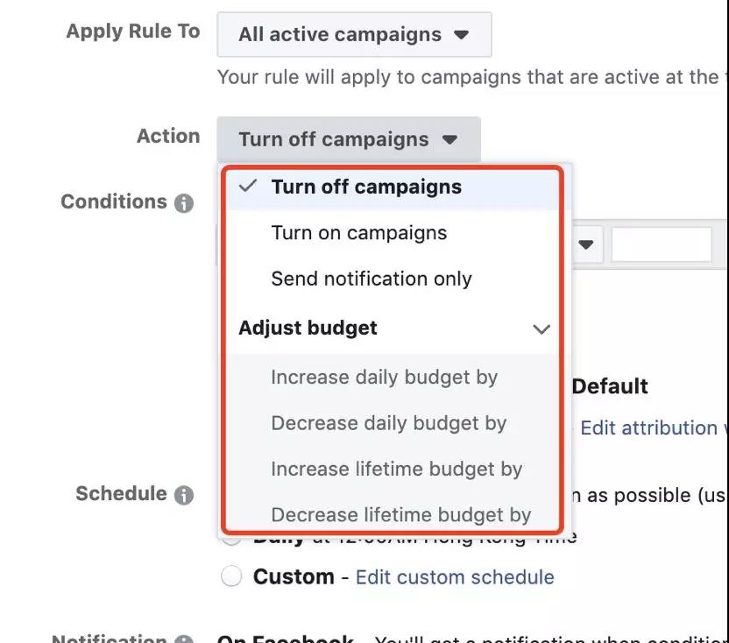Choose Turn off campaigns option

[366, 187]
